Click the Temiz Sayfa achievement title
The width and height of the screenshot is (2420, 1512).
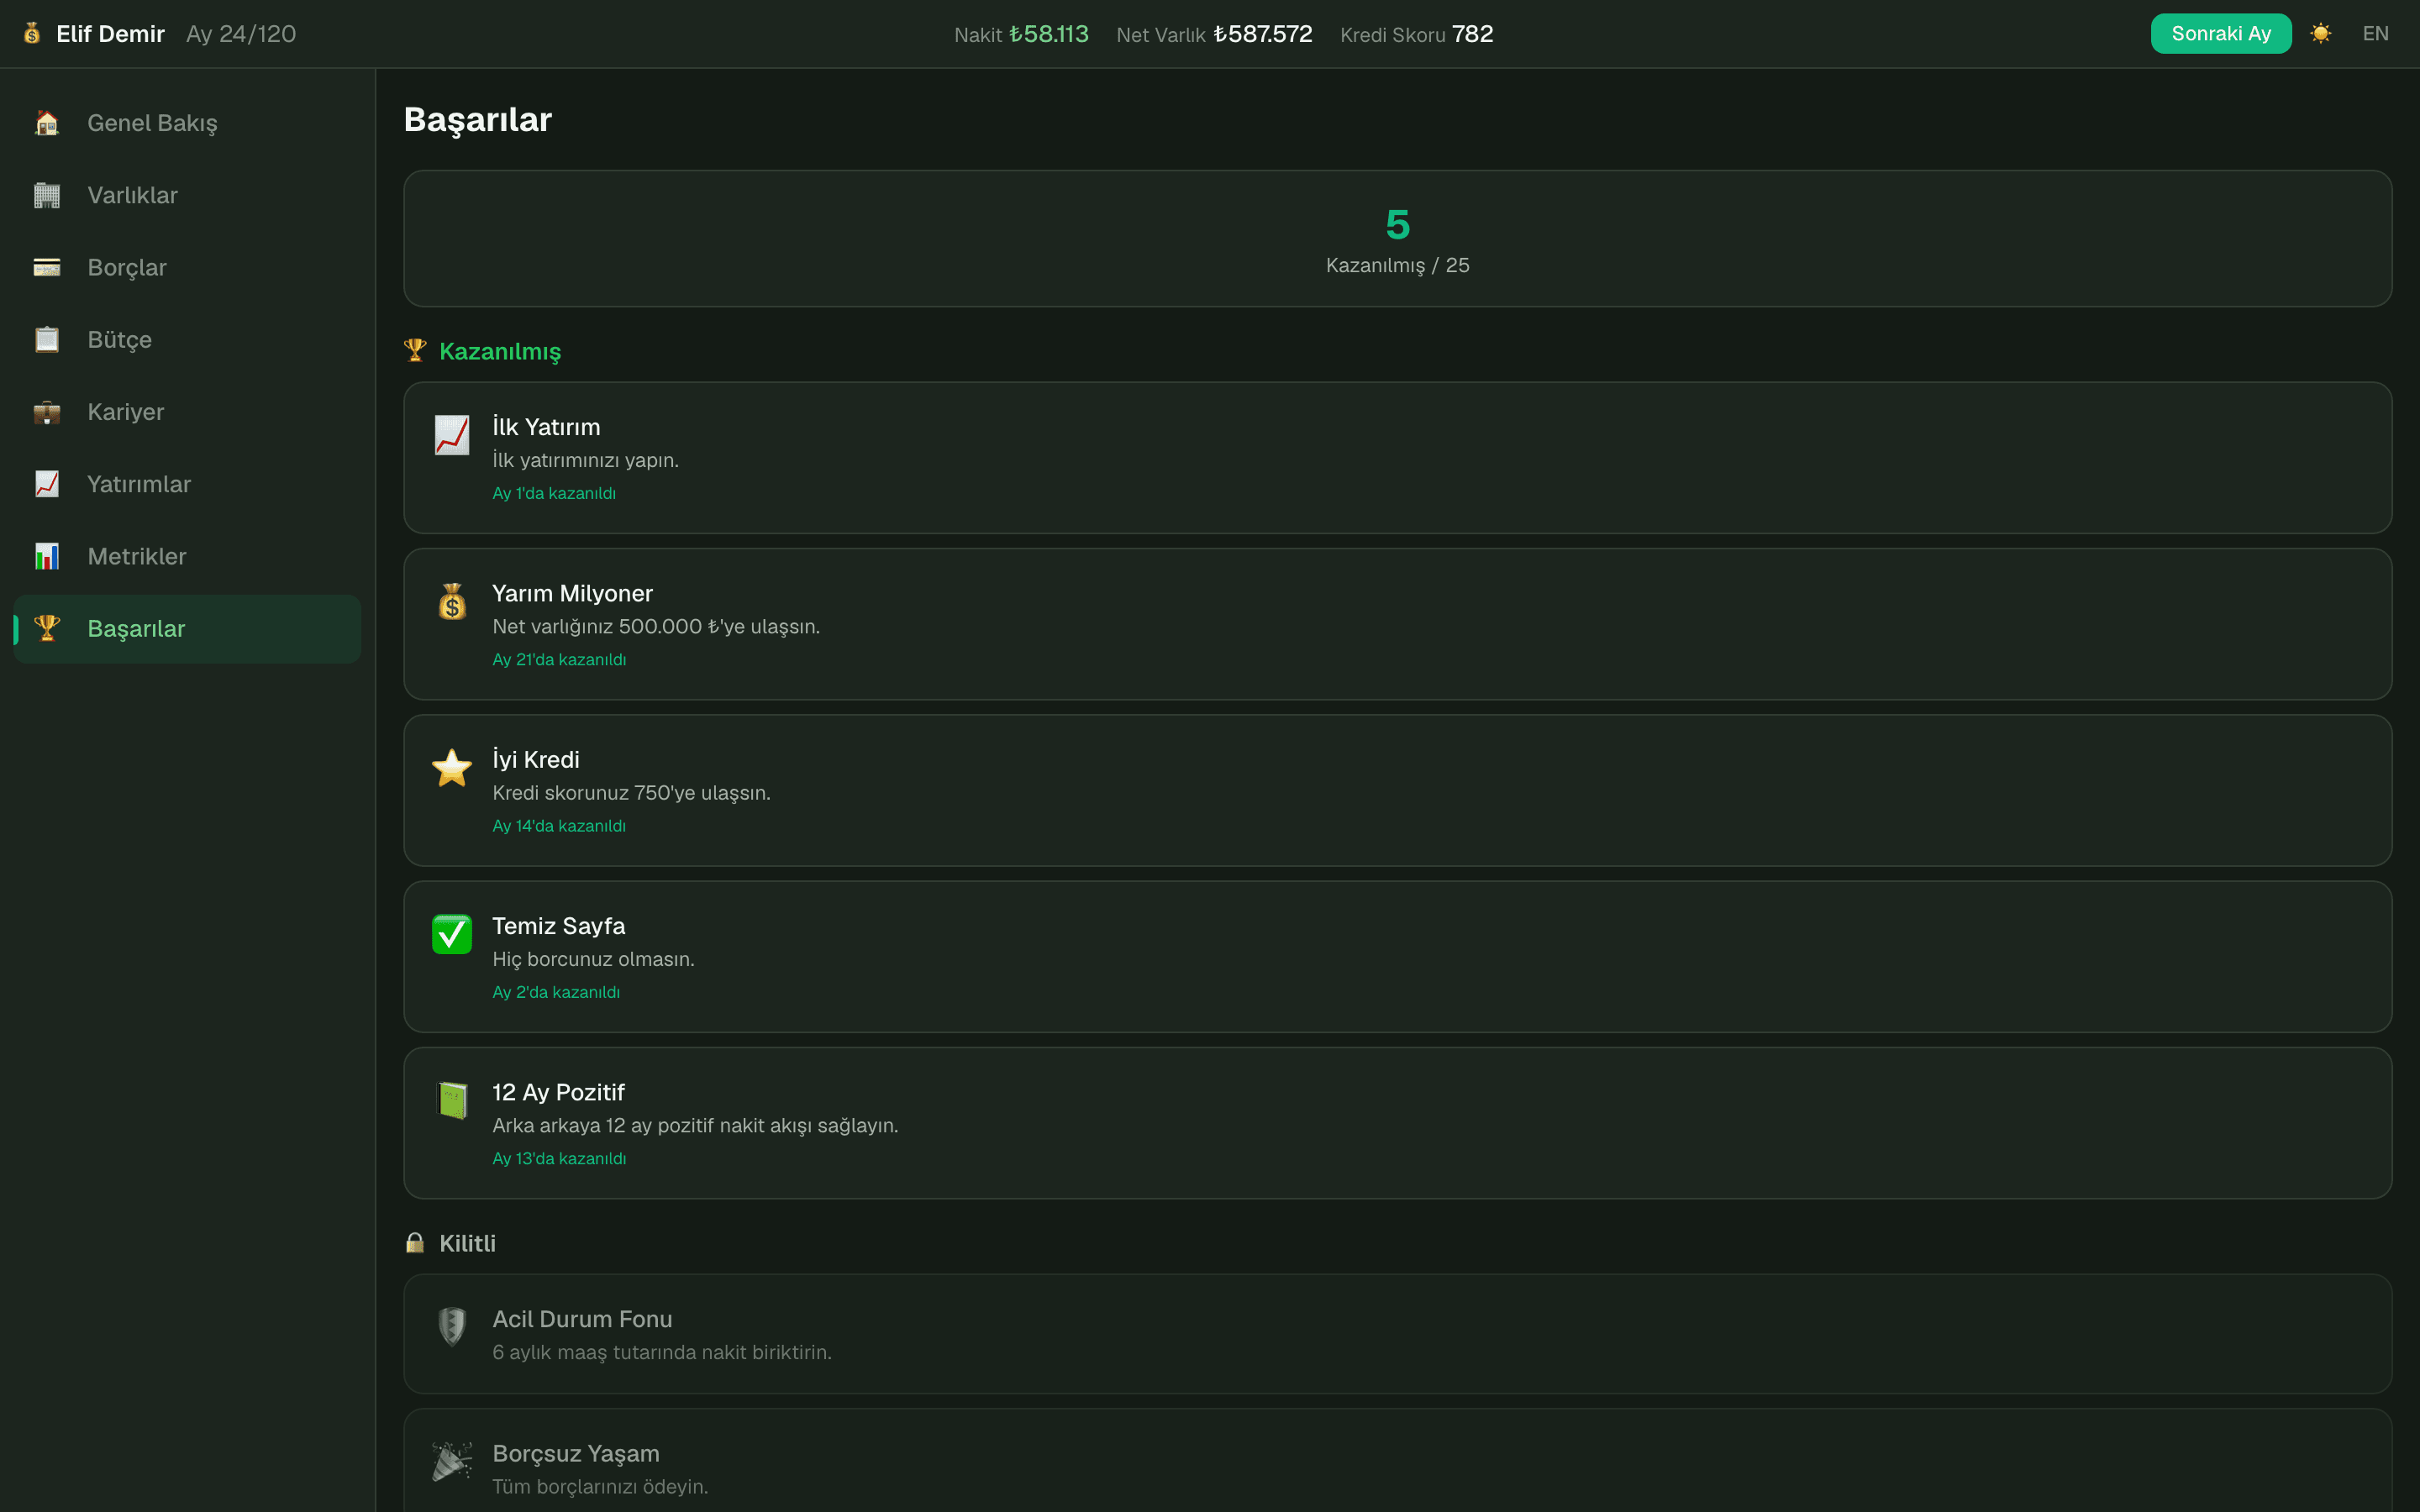click(x=558, y=926)
